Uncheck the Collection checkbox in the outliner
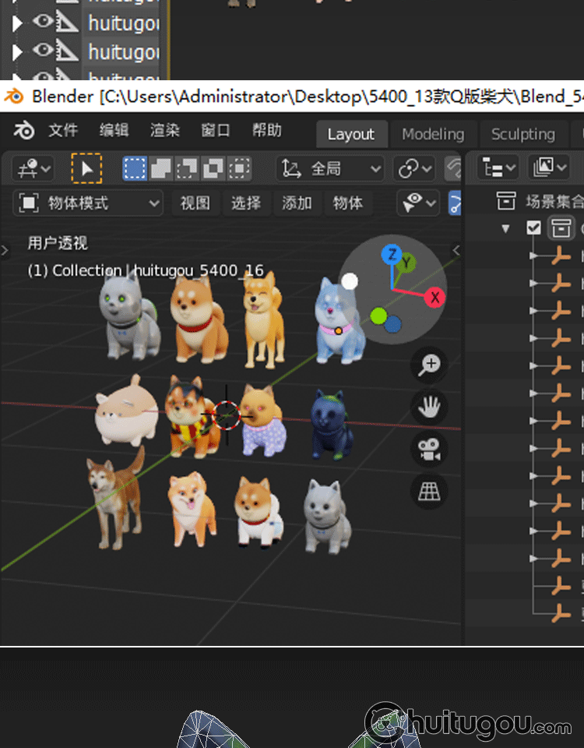The height and width of the screenshot is (748, 584). click(x=533, y=228)
